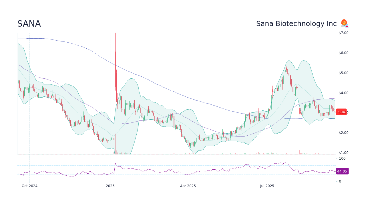Click the $7.00 price axis label
Screen dimensions: 366x206
pos(343,33)
